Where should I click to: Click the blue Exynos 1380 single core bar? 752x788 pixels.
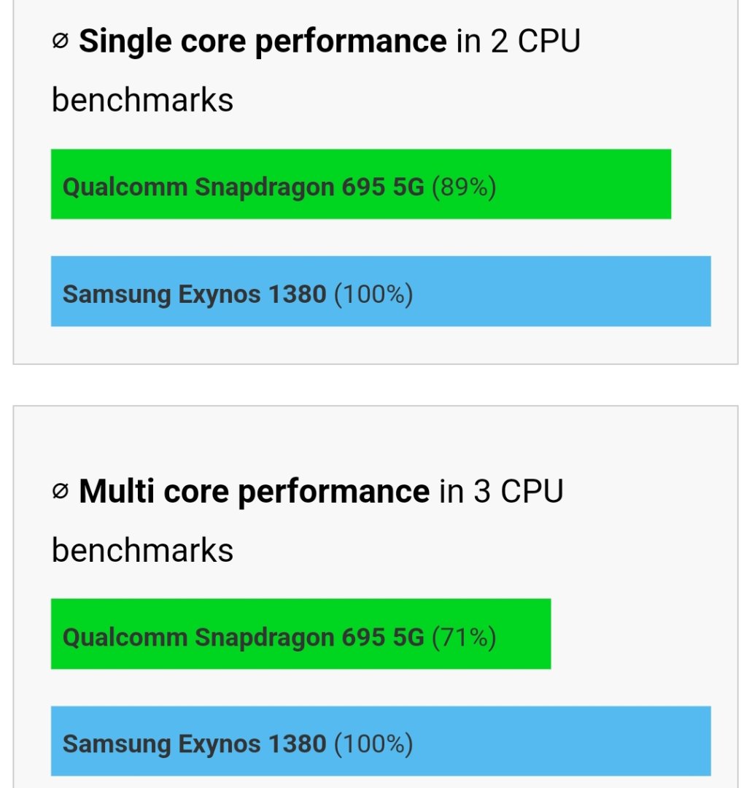(381, 291)
